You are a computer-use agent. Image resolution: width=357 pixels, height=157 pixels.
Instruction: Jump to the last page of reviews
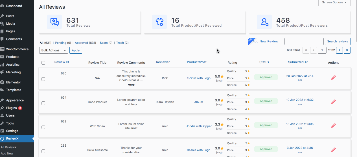click(347, 50)
